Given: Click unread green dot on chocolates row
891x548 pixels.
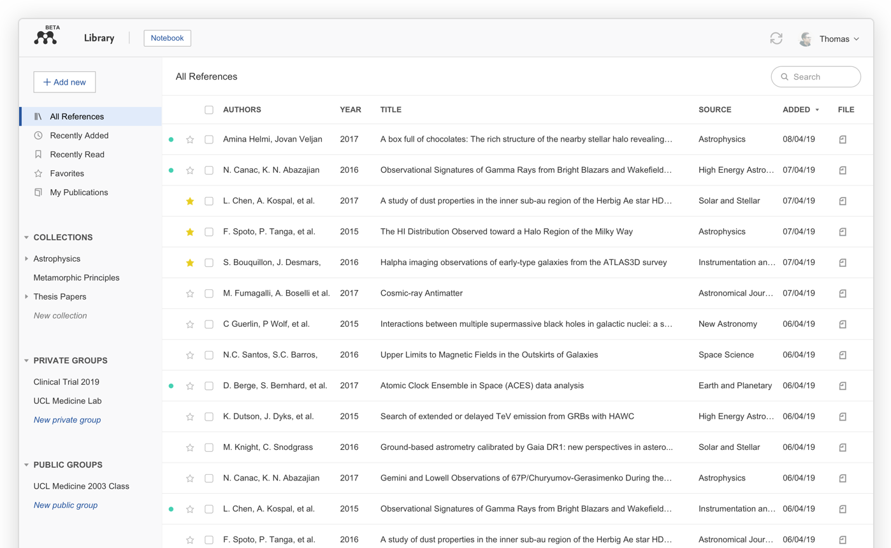Looking at the screenshot, I should [x=171, y=140].
